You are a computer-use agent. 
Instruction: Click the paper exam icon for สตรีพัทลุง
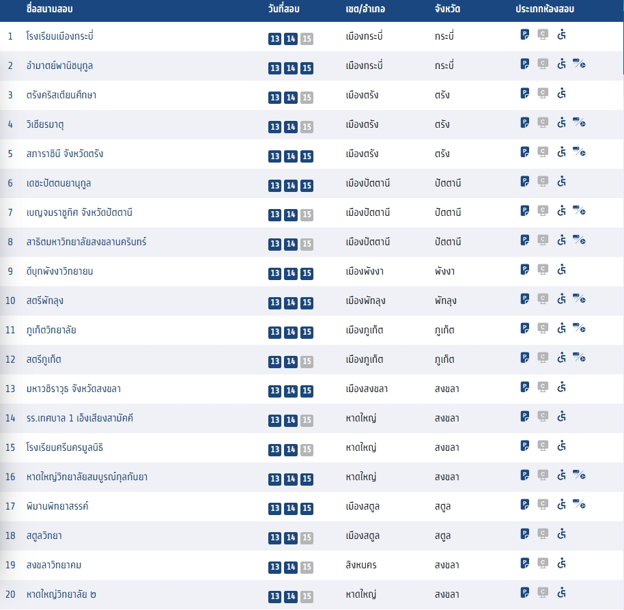click(x=525, y=299)
